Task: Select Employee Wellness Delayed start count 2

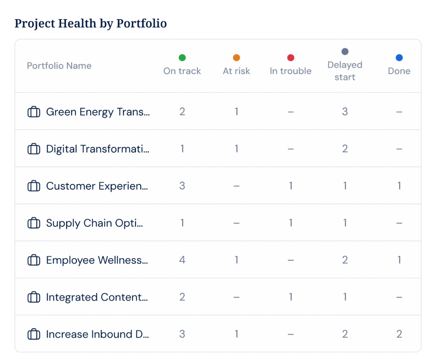Action: coord(345,260)
